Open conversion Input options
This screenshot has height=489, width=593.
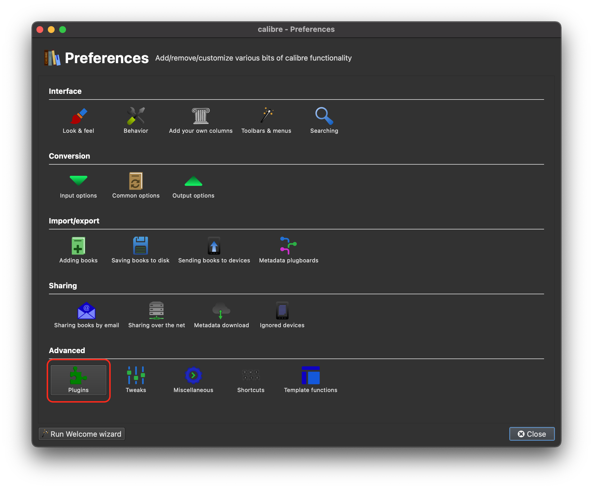click(78, 185)
